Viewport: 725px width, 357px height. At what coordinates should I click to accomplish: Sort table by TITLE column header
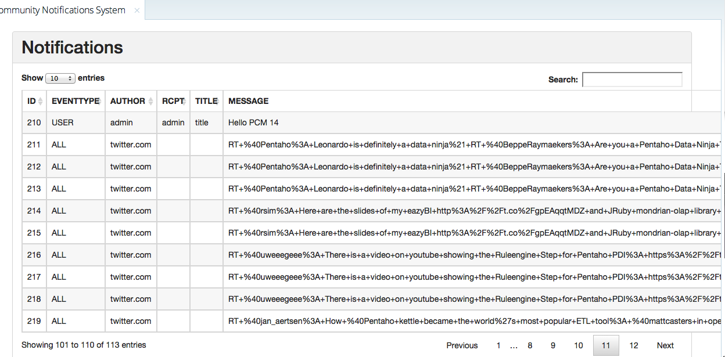[x=206, y=101]
